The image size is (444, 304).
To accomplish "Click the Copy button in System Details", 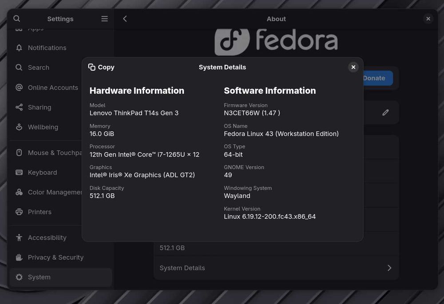I will click(x=101, y=67).
